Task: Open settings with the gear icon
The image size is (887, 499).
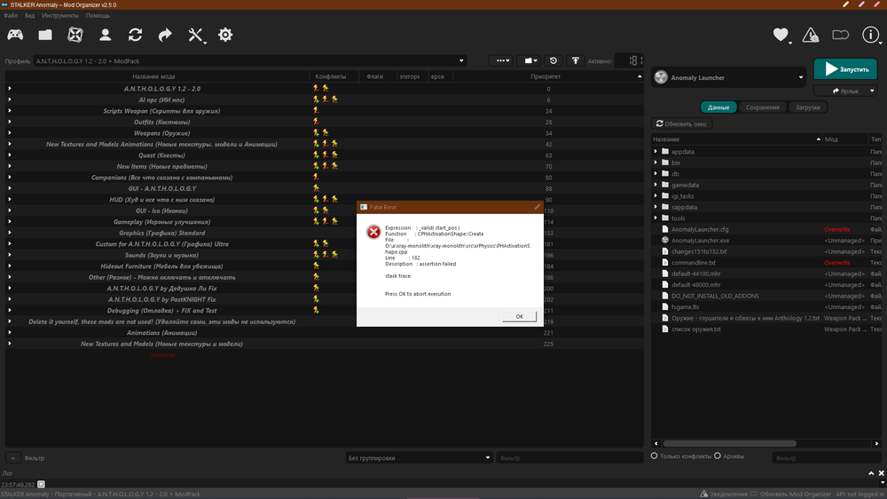Action: tap(225, 36)
